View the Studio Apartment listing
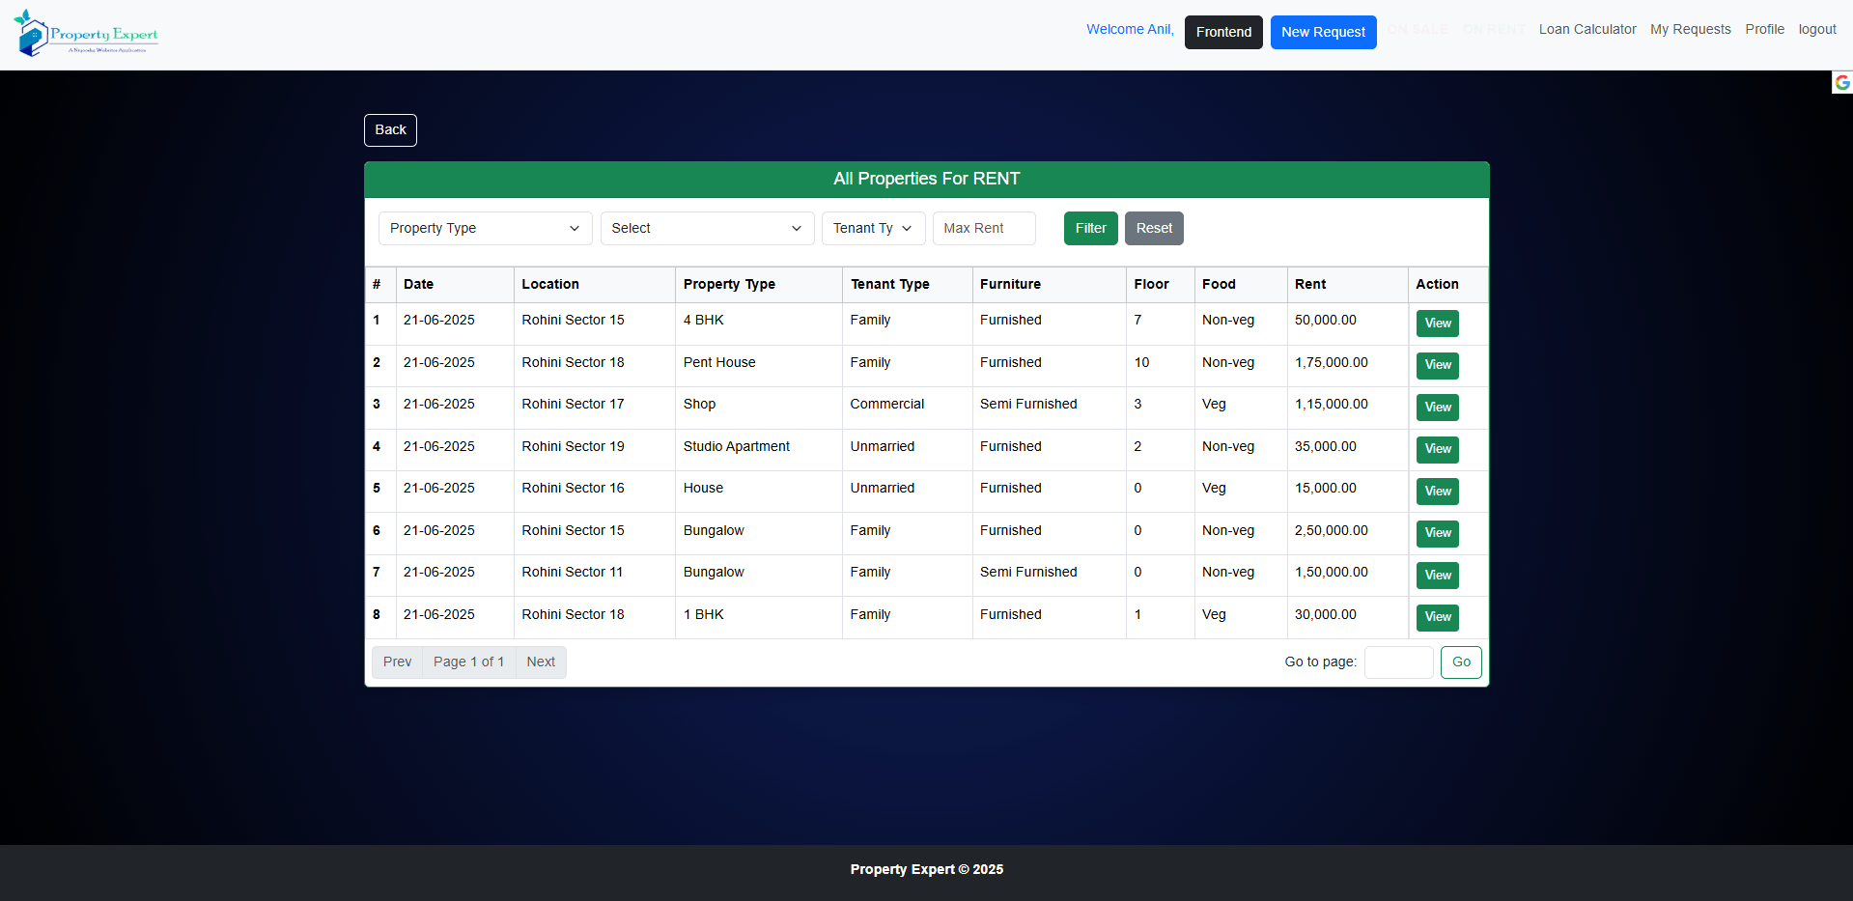This screenshot has height=901, width=1853. pyautogui.click(x=1437, y=449)
